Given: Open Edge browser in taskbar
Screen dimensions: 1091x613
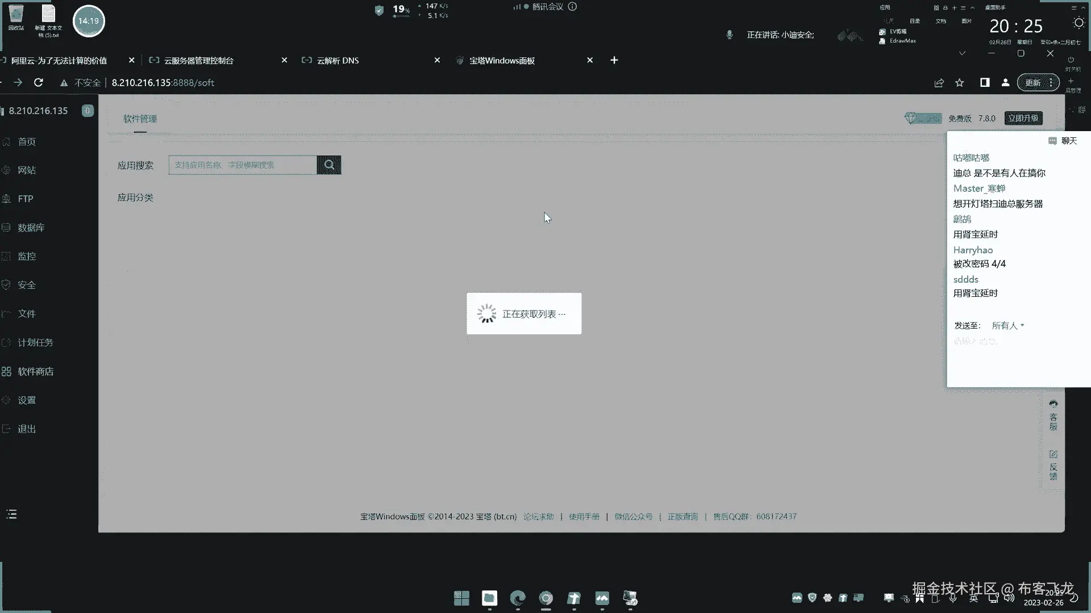Looking at the screenshot, I should pyautogui.click(x=518, y=598).
